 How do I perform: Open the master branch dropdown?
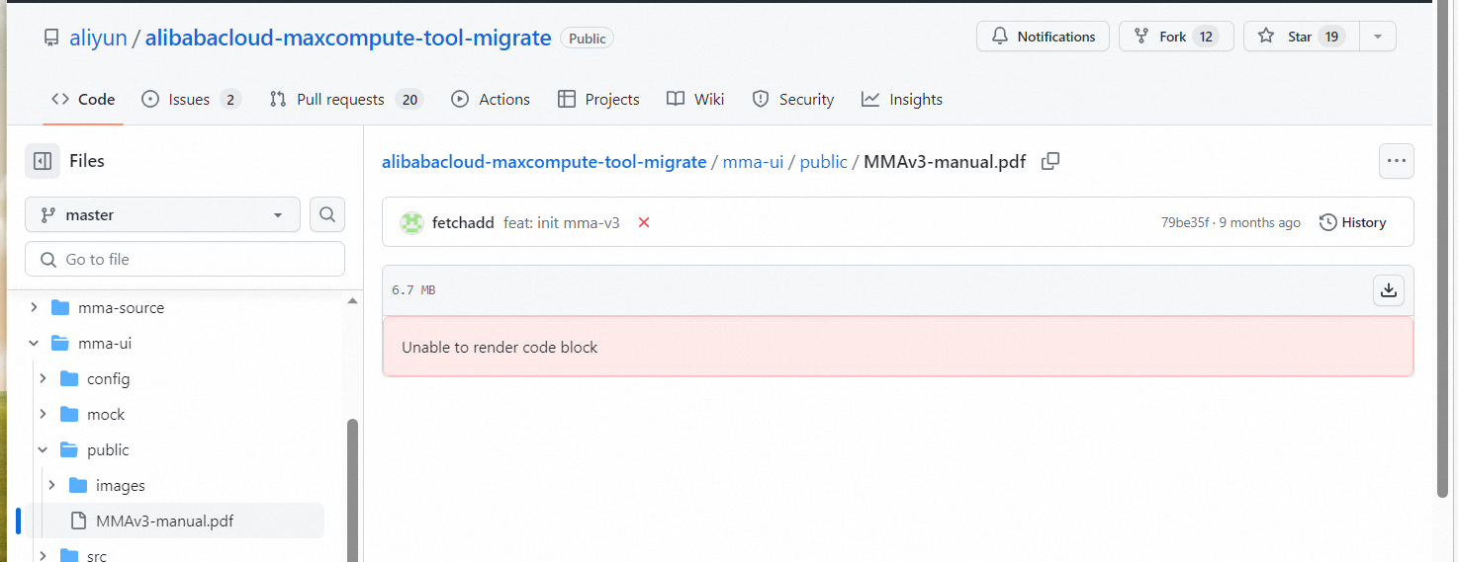click(162, 214)
